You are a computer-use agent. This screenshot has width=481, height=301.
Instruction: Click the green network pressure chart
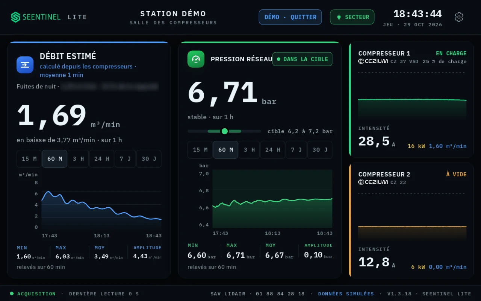tap(272, 199)
